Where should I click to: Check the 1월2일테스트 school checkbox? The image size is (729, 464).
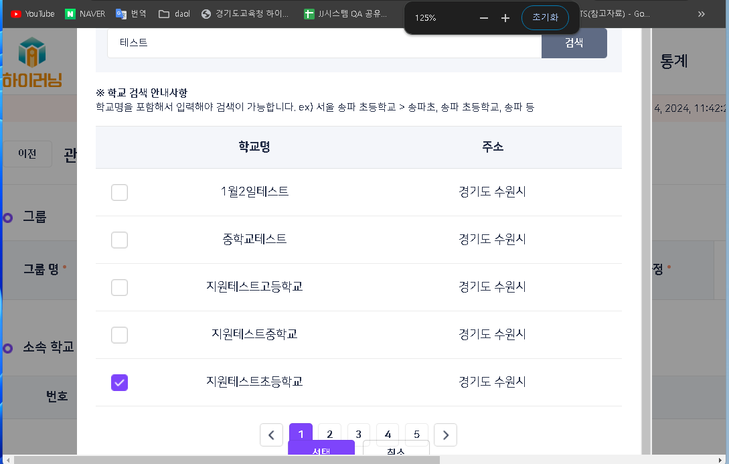click(x=119, y=192)
